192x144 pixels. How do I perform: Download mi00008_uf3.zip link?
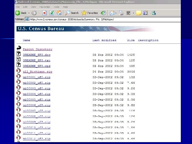[x=37, y=116]
